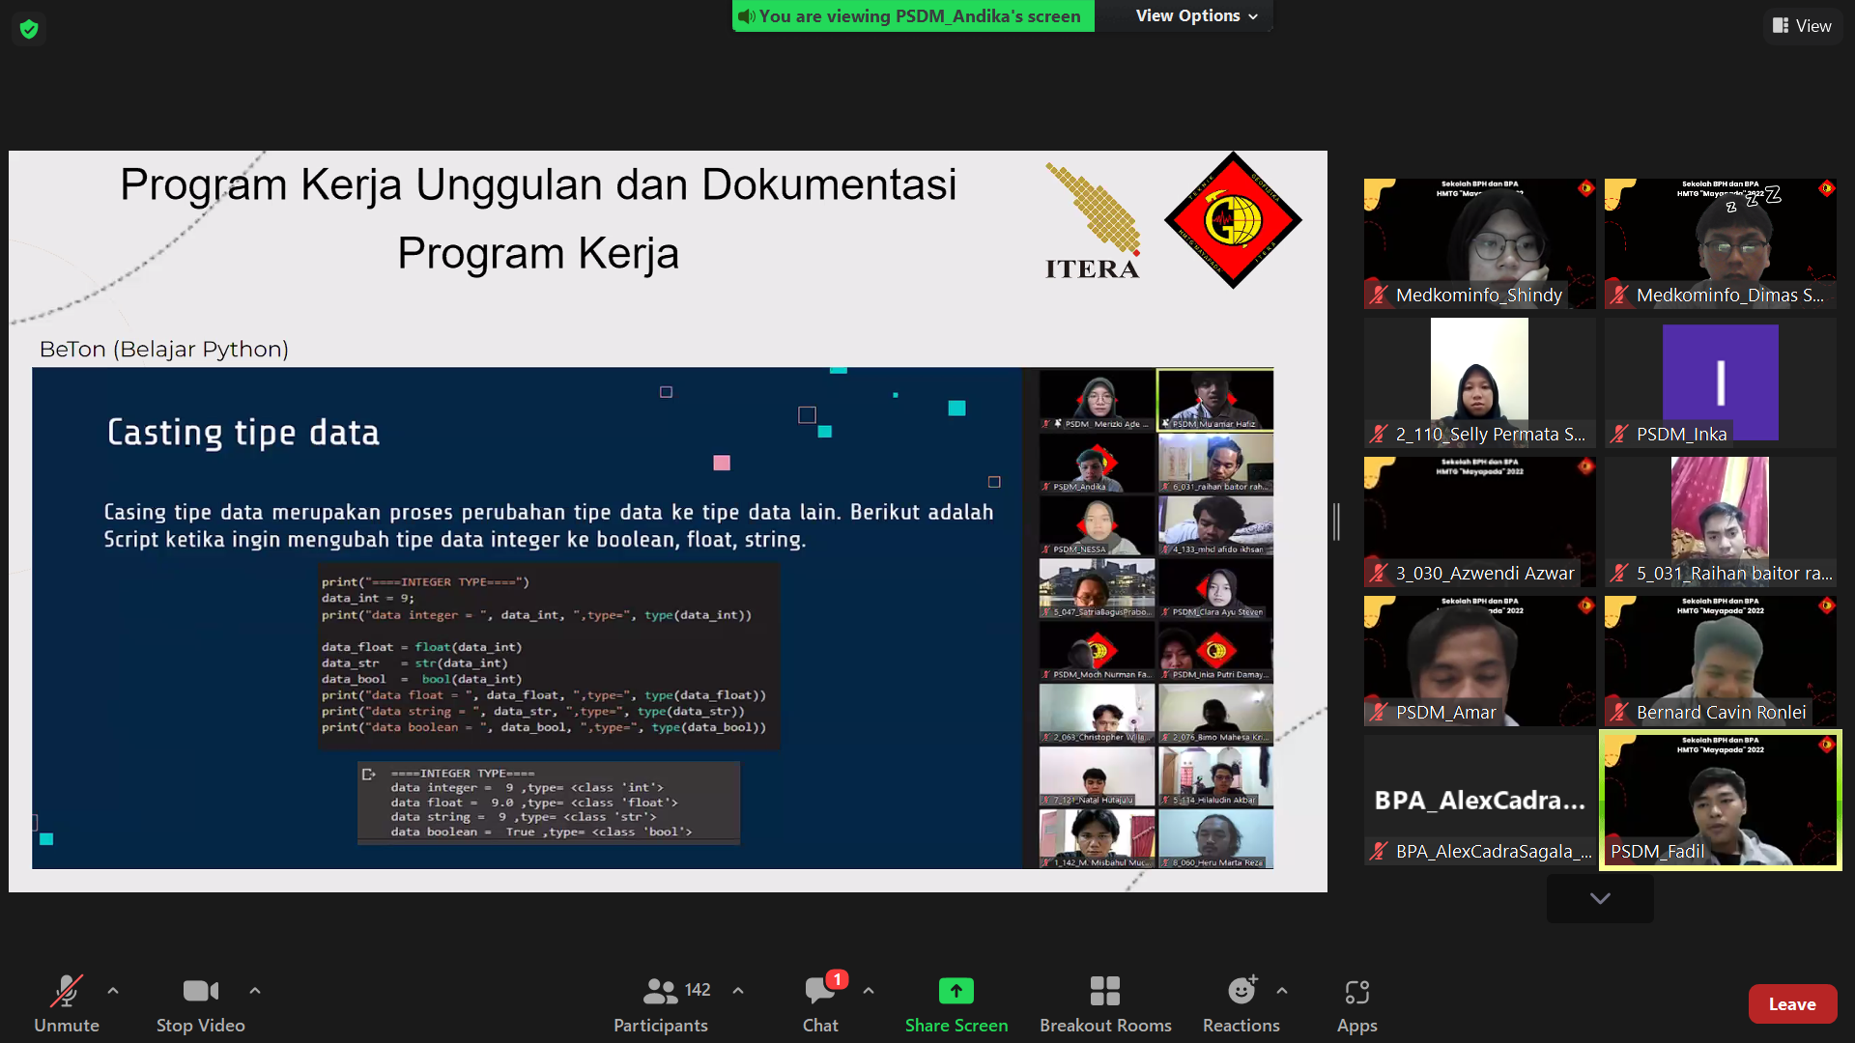Click the green encryption shield icon
Viewport: 1855px width, 1043px height.
[x=29, y=29]
